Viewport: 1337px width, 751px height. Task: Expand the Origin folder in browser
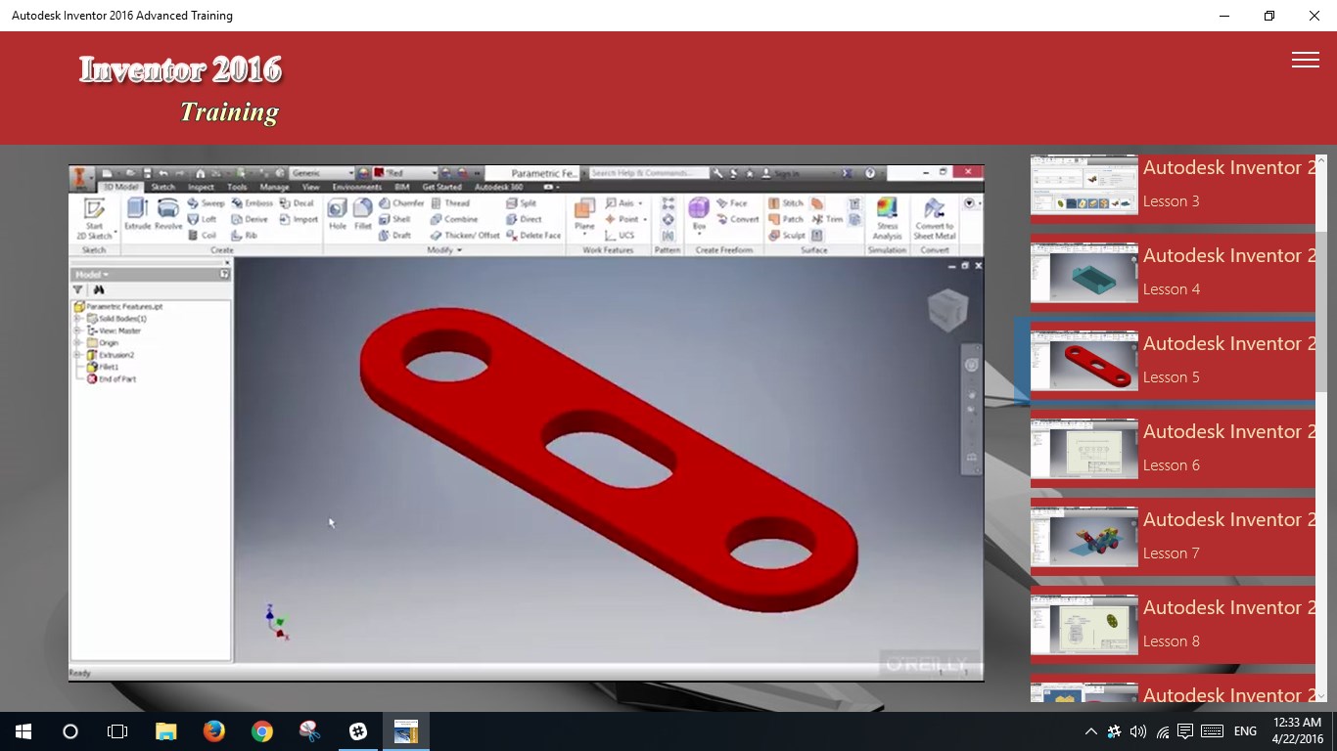[78, 342]
